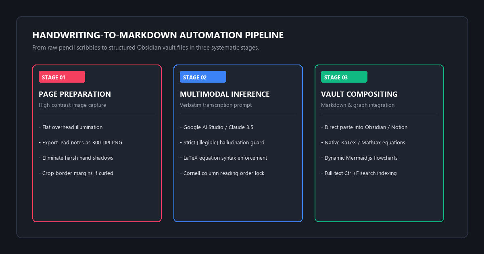Click the main pipeline title heading
Viewport: 484px width, 254px height.
click(158, 35)
